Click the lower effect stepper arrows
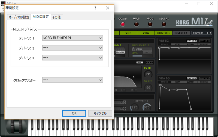This screenshot has width=218, height=137. pyautogui.click(x=125, y=108)
